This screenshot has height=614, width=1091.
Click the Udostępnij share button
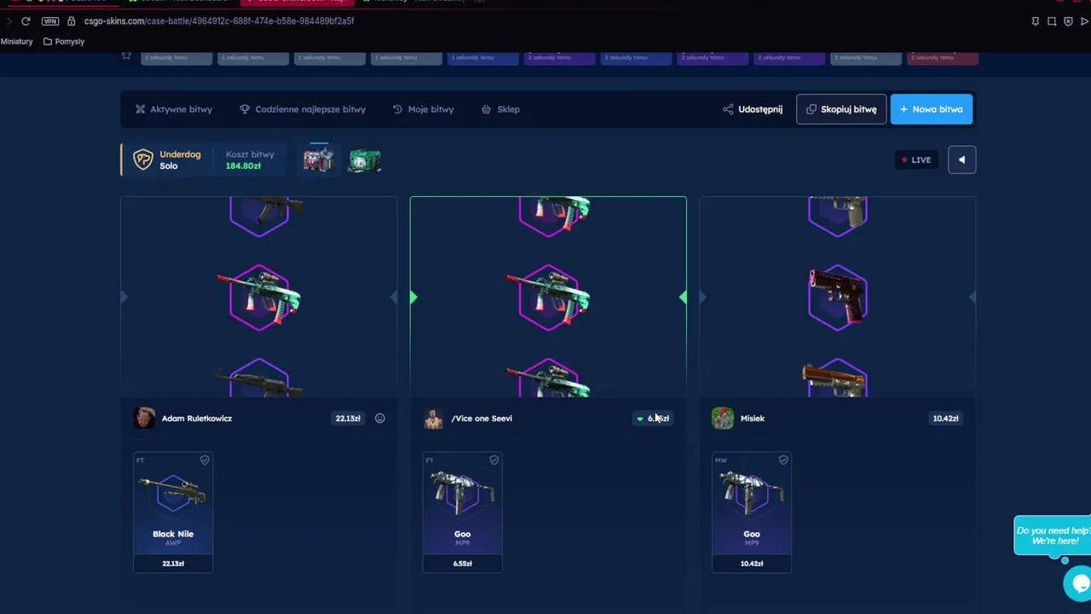pyautogui.click(x=753, y=109)
